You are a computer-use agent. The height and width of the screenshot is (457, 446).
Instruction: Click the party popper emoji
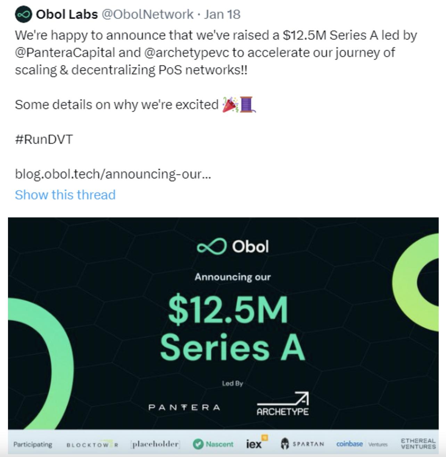tap(230, 105)
